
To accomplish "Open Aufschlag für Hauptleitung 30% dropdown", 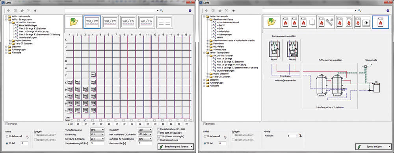I will click(145, 139).
